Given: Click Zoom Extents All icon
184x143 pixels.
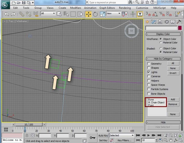Looking at the screenshot, I should [181, 135].
